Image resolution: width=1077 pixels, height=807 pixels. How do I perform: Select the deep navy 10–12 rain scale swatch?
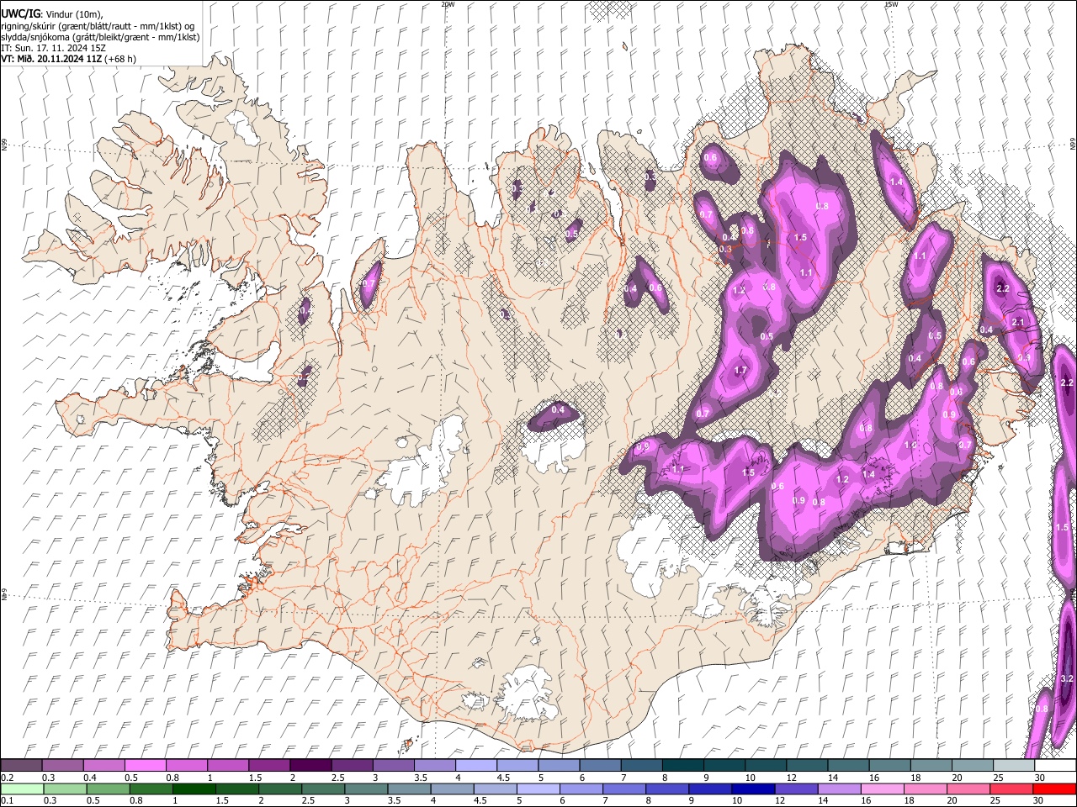point(753,789)
